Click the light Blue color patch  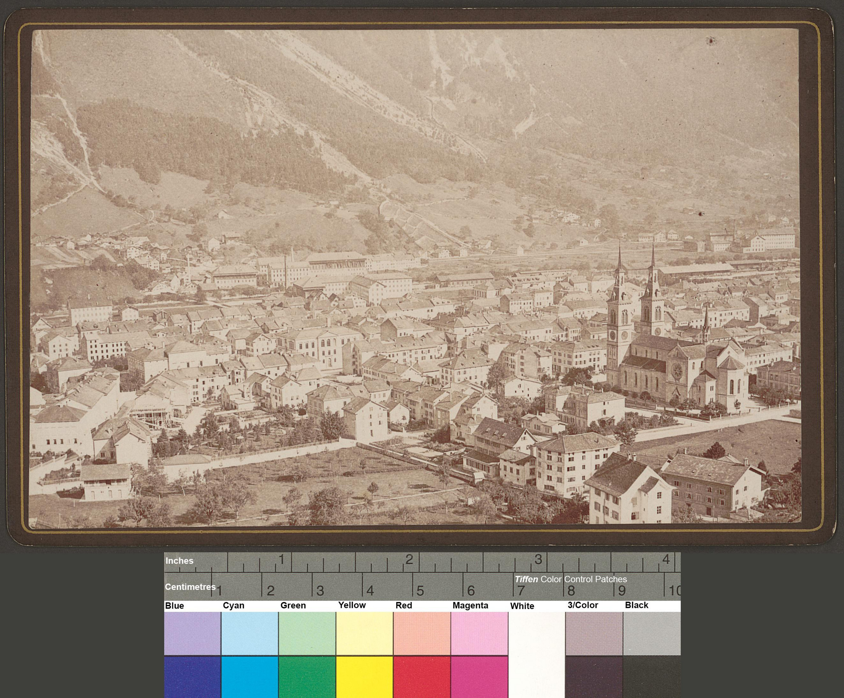[x=192, y=633]
